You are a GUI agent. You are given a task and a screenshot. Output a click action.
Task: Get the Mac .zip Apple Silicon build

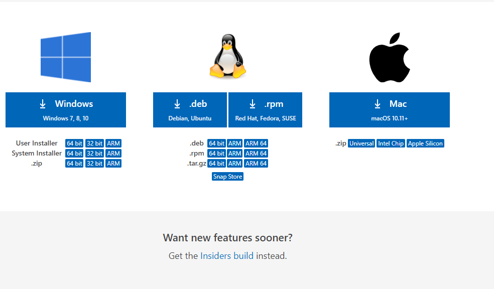click(425, 143)
